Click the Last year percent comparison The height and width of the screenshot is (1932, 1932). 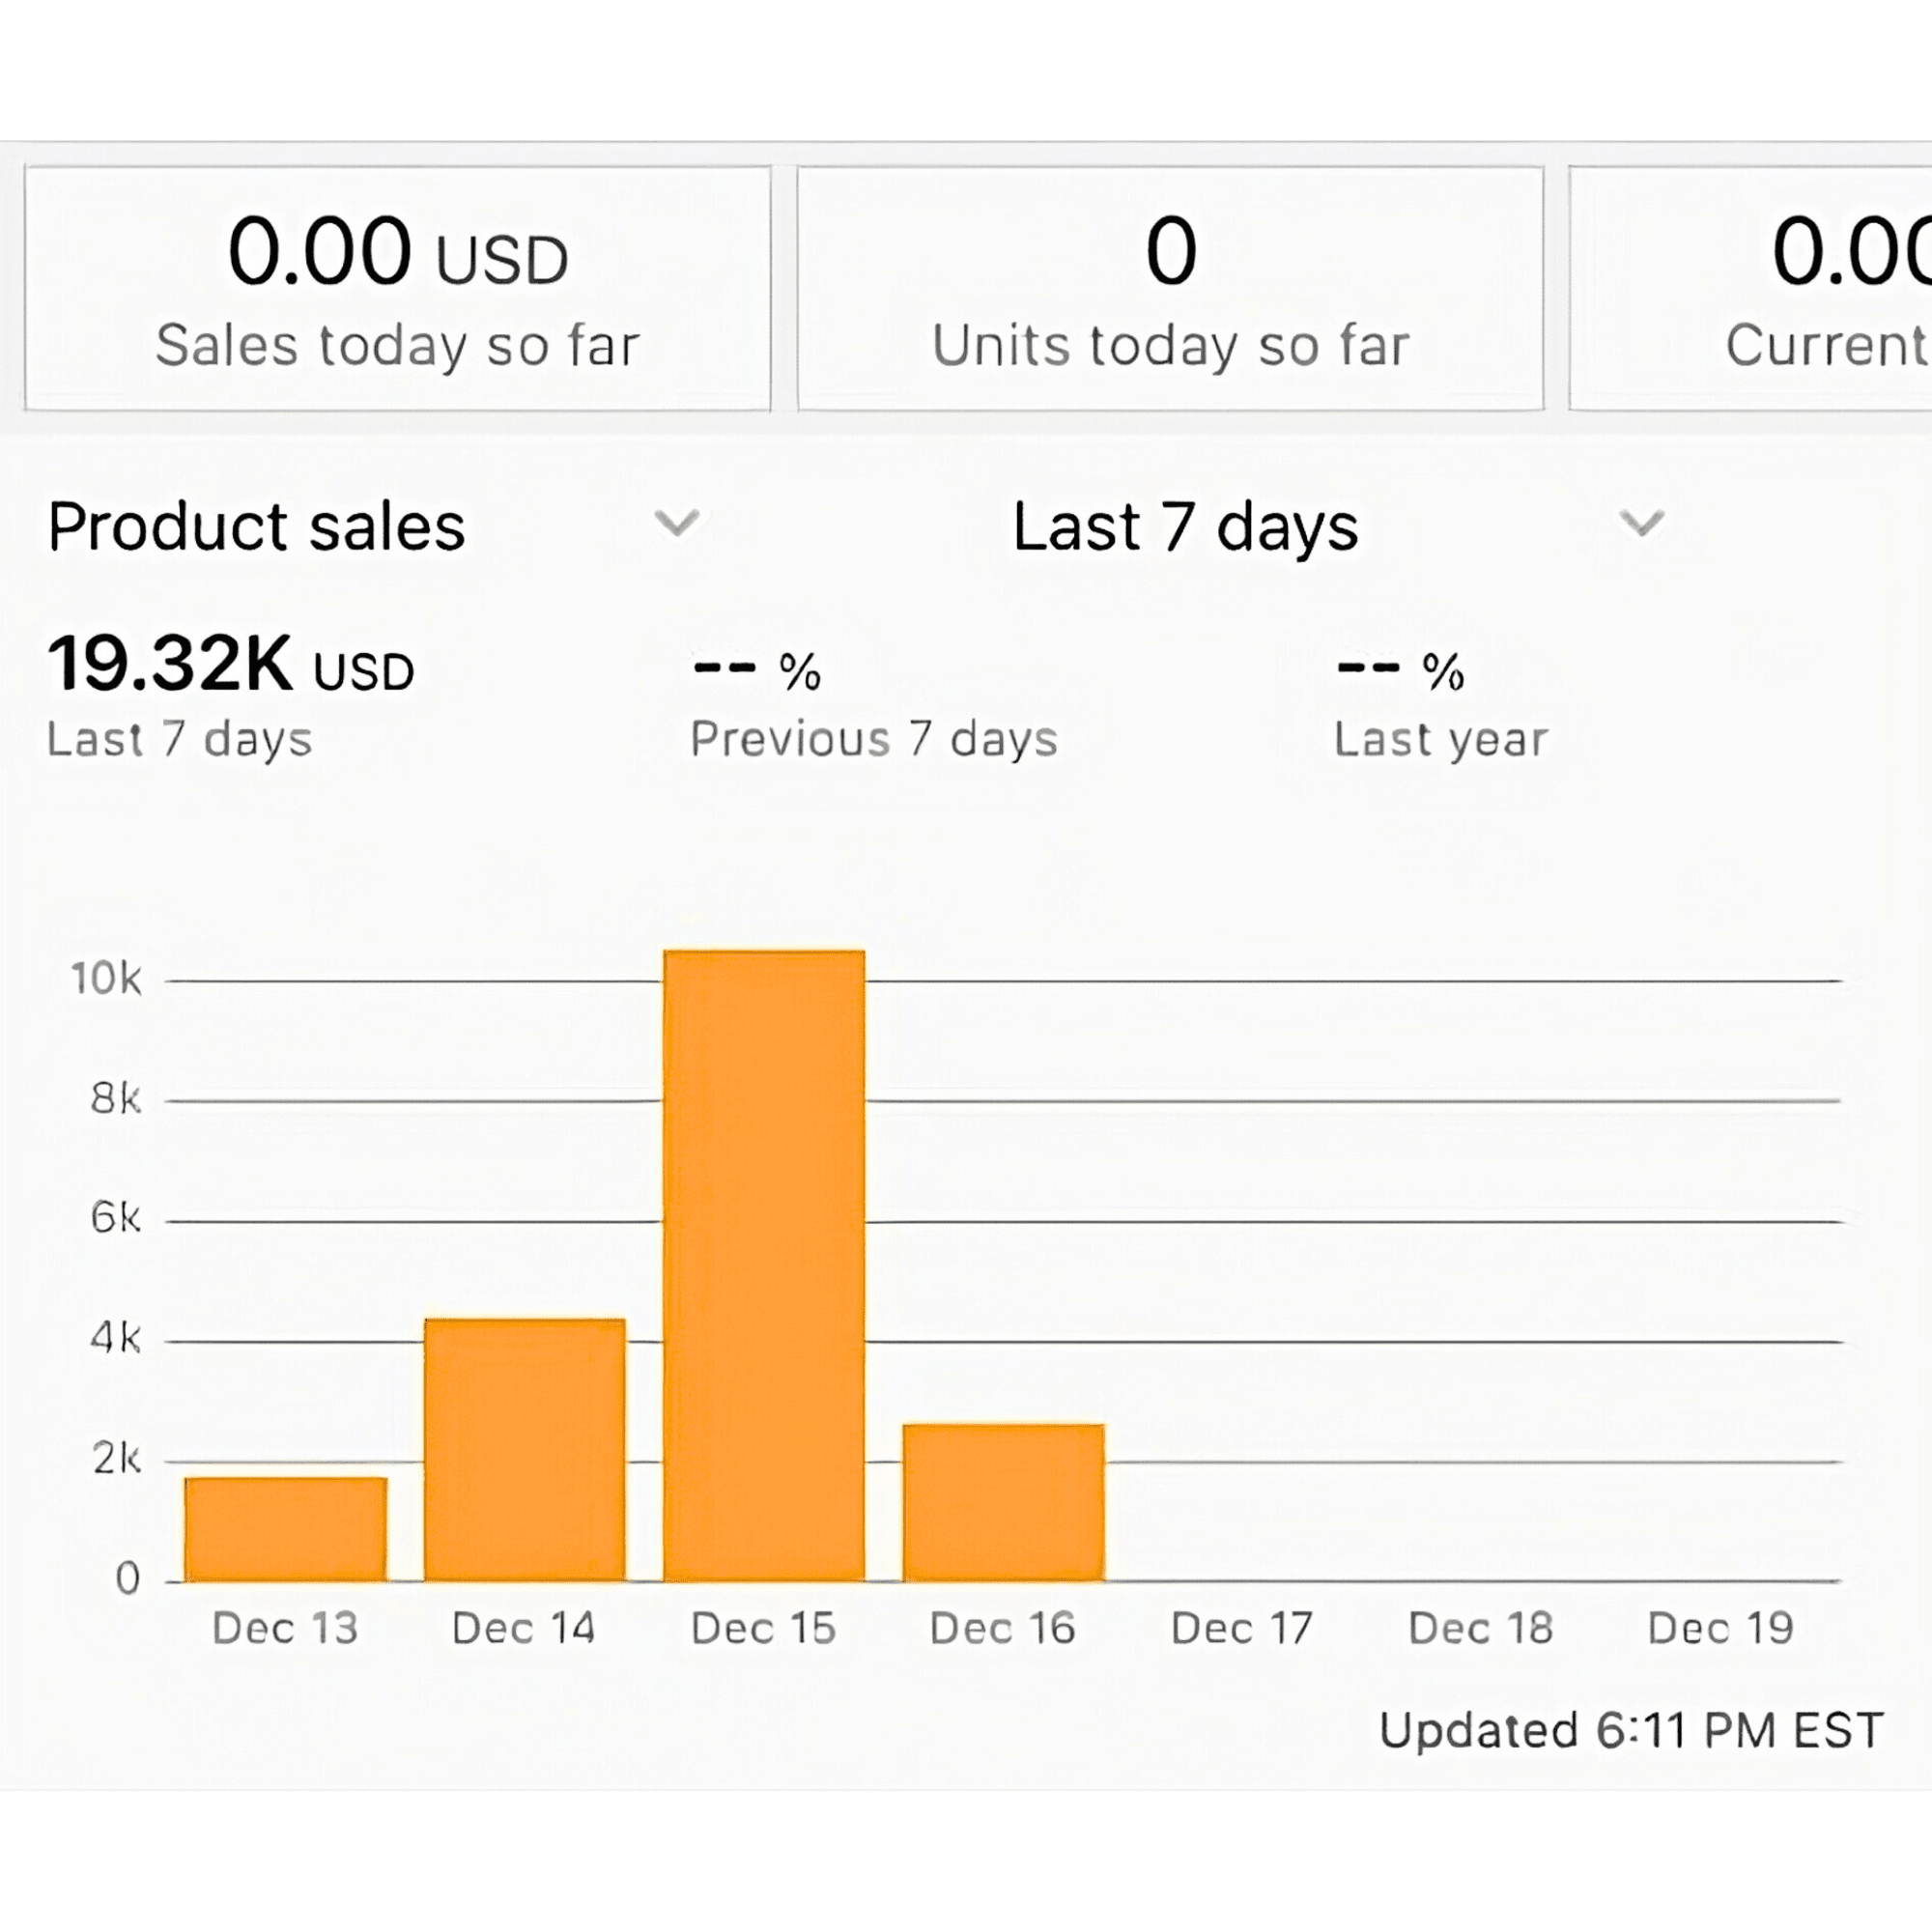pyautogui.click(x=1401, y=670)
